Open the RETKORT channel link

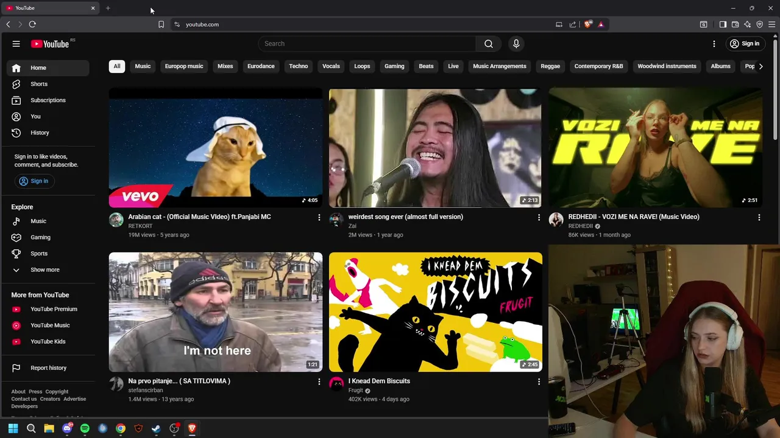point(140,226)
